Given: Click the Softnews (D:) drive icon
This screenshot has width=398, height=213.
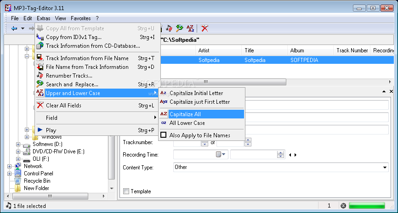Looking at the screenshot, I should click(x=27, y=145).
